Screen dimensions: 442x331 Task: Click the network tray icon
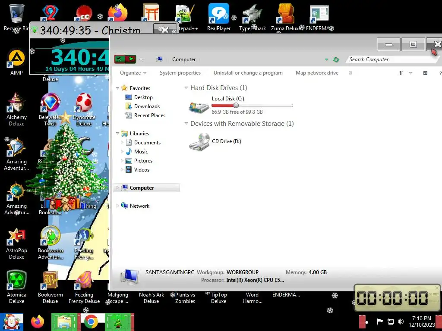pos(390,322)
